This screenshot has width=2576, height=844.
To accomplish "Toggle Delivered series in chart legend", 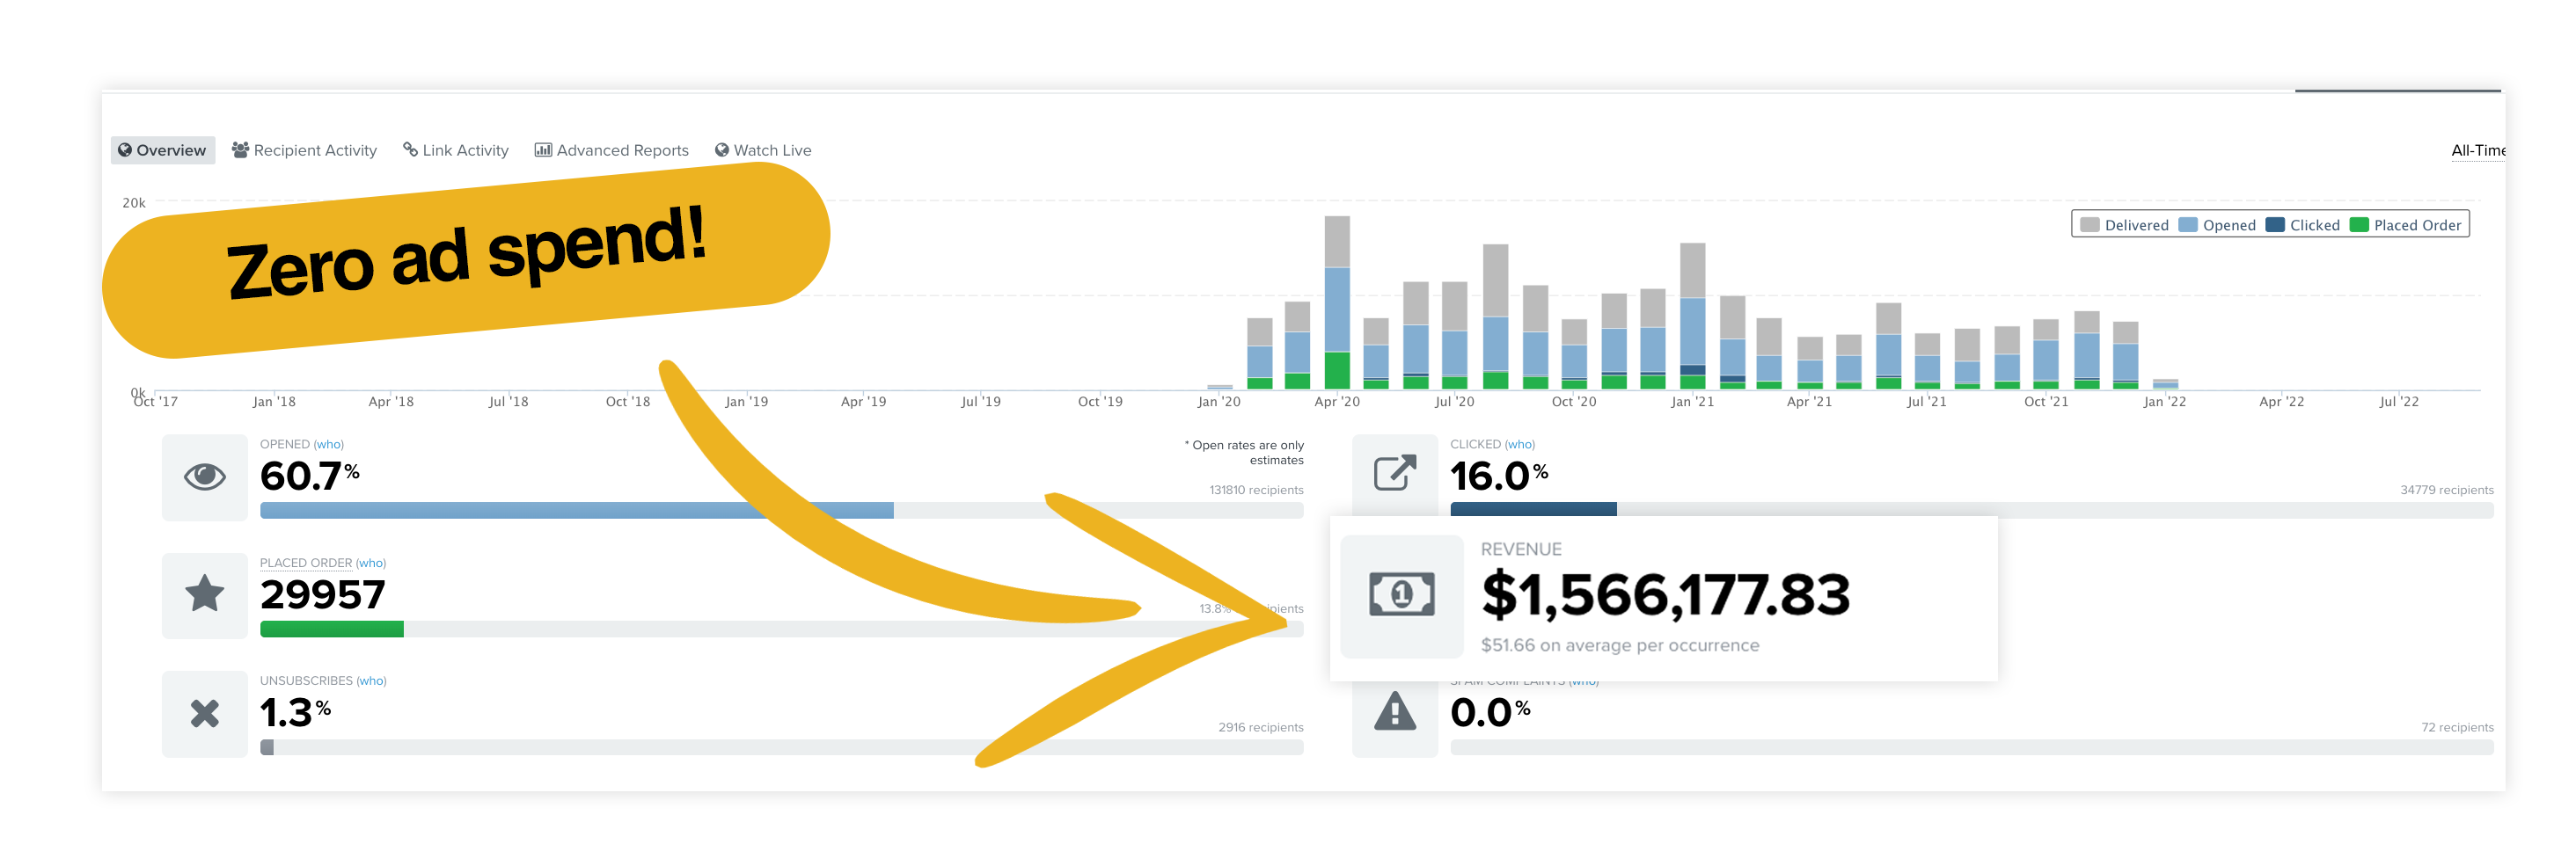I will [2125, 225].
